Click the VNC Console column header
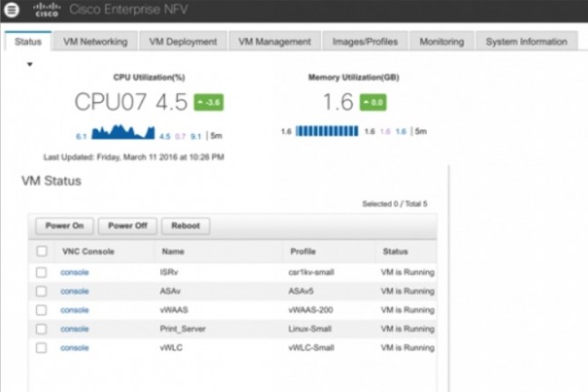Viewport: 588px width, 392px height. 88,252
